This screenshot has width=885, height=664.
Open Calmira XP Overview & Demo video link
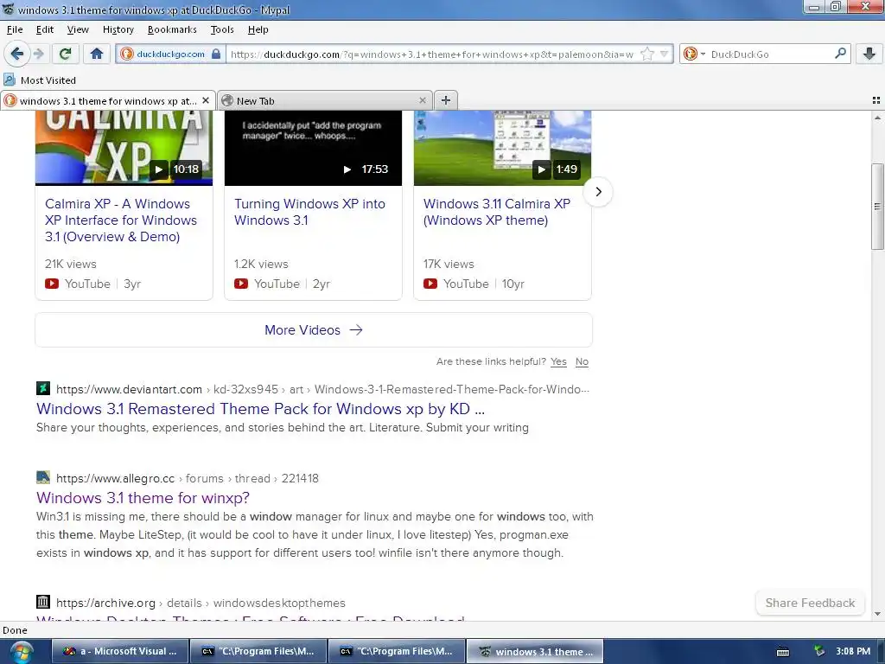[x=121, y=220]
